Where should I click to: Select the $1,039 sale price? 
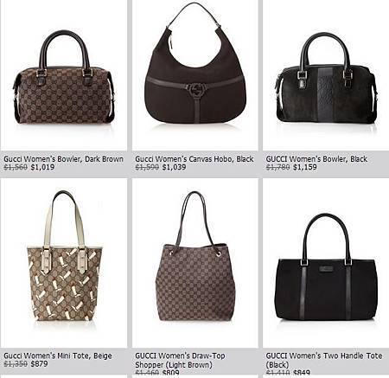point(174,167)
